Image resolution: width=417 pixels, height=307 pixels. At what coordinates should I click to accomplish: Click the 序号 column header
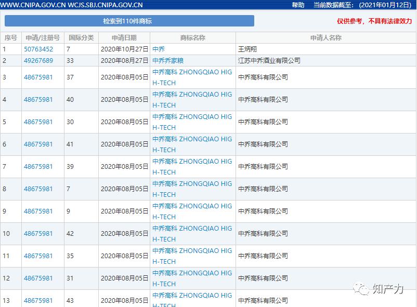pyautogui.click(x=10, y=38)
